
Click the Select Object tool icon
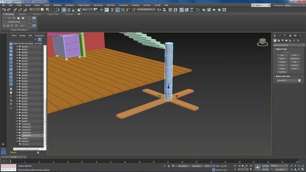click(43, 10)
